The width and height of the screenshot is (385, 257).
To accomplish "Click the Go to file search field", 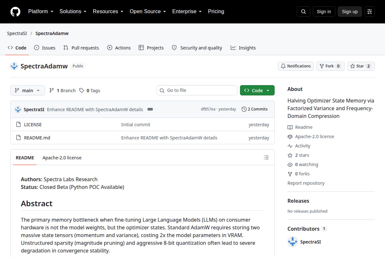I will coord(197,90).
